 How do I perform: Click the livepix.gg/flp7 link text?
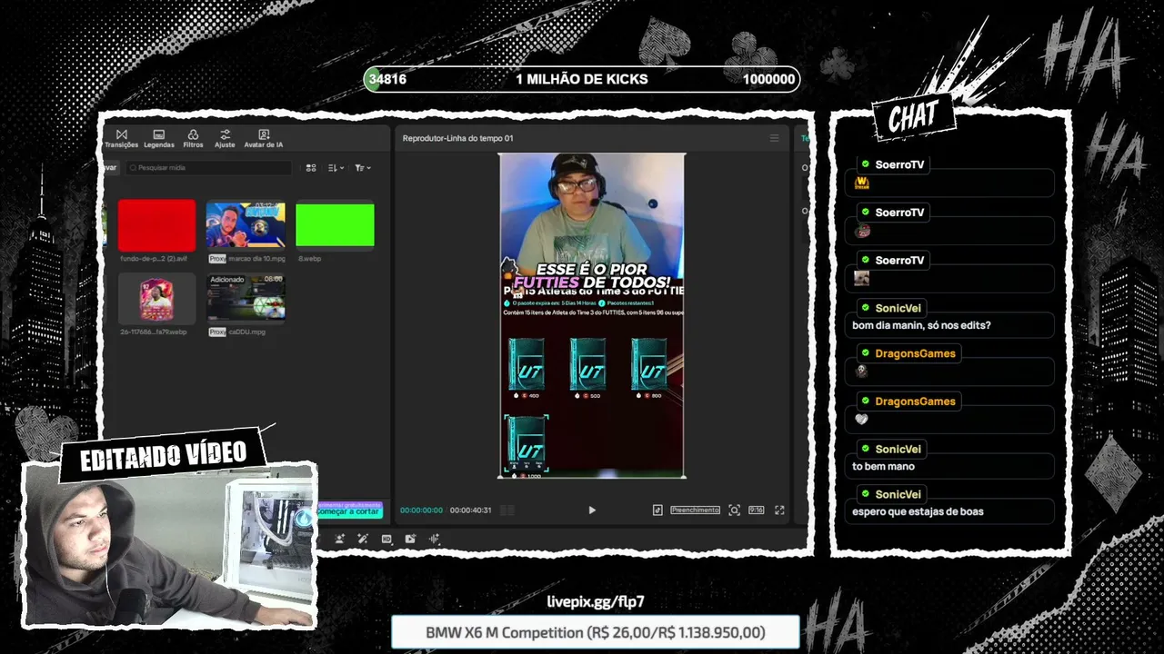point(596,601)
